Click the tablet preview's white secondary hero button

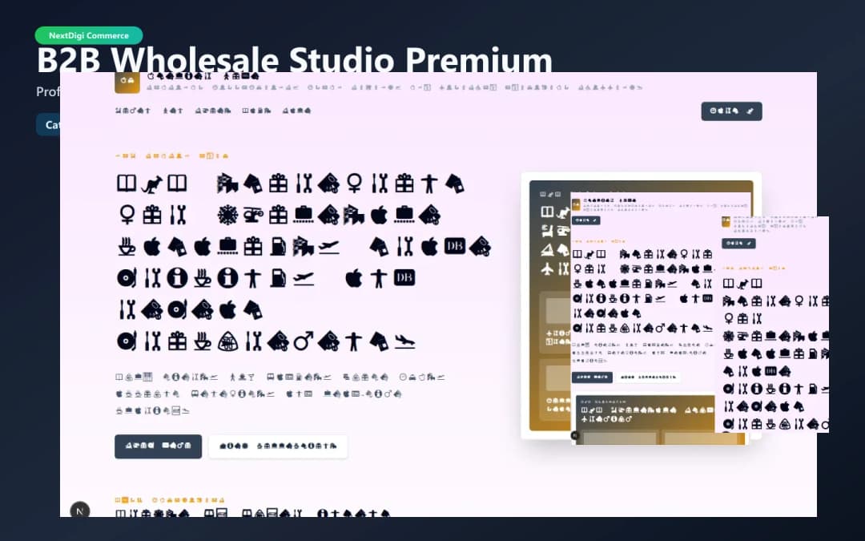(648, 377)
